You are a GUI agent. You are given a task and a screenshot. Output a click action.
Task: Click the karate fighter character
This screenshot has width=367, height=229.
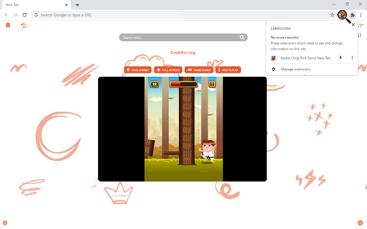click(x=208, y=151)
